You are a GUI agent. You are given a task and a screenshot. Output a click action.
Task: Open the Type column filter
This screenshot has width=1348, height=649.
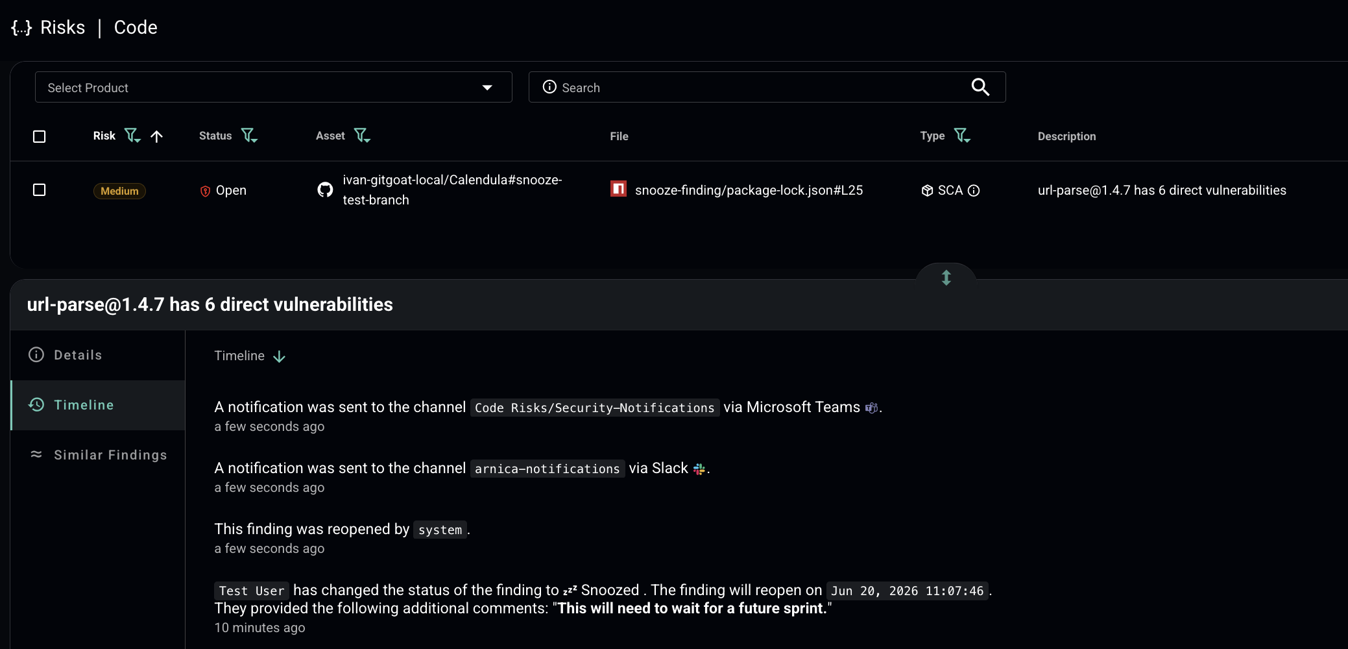[962, 135]
